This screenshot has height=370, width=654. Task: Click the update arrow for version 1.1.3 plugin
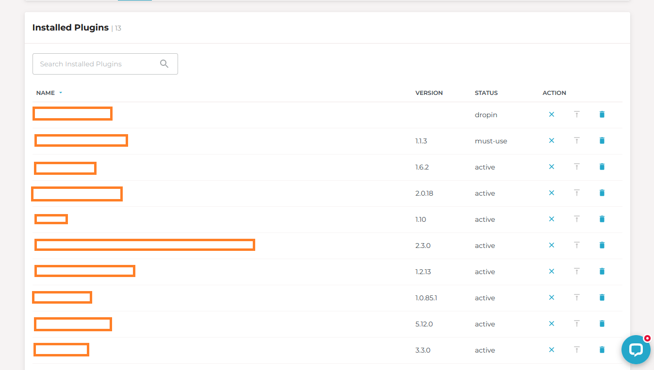(577, 140)
